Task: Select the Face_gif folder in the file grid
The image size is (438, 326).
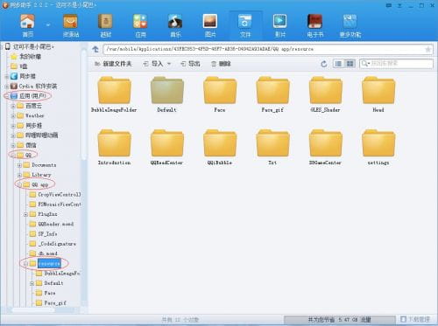Action: click(272, 94)
